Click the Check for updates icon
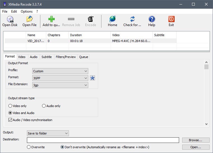Image resolution: width=213 pixels, height=153 pixels. [132, 19]
